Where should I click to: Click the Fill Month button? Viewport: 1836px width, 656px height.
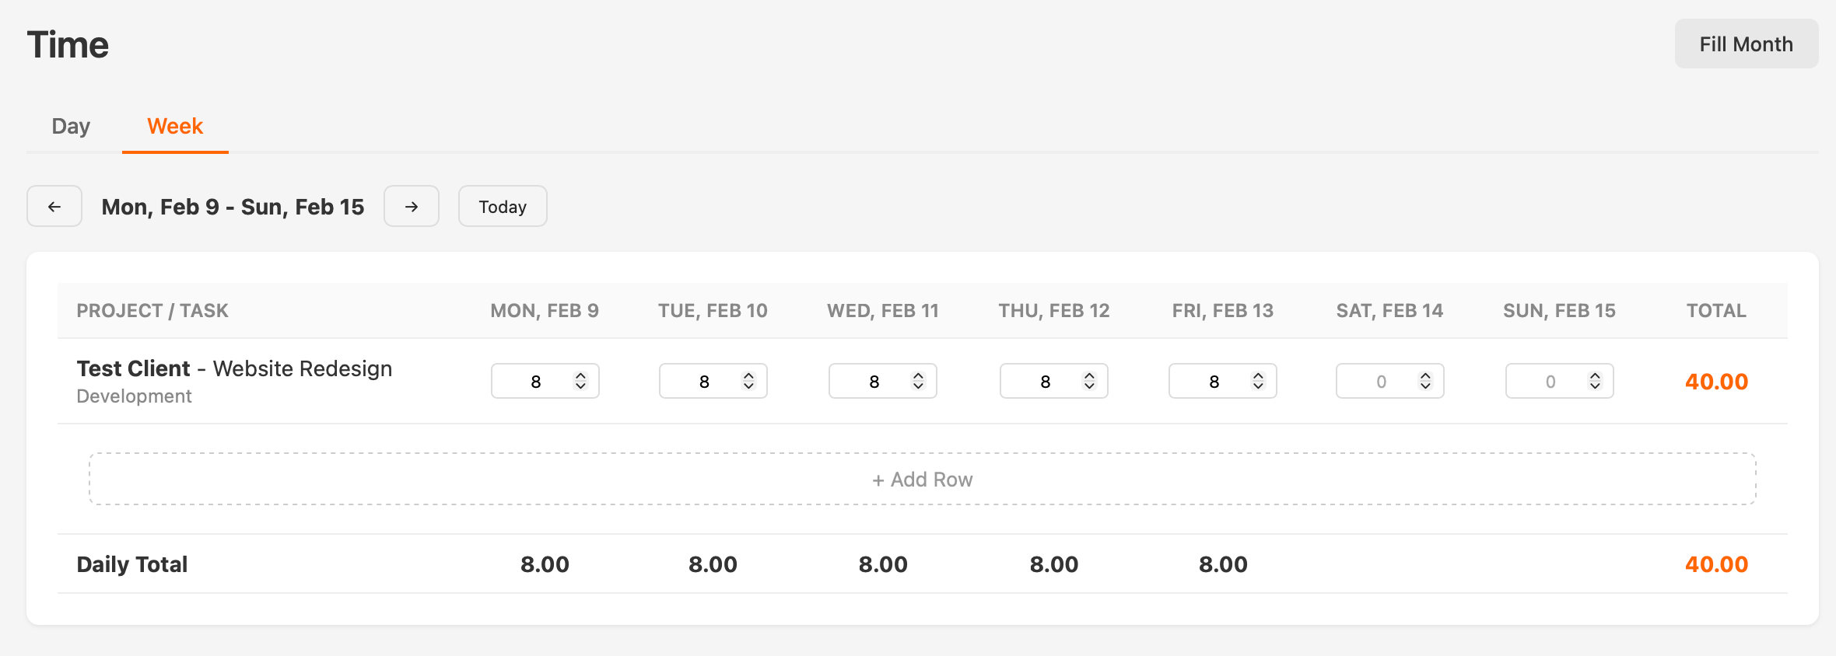pos(1746,44)
